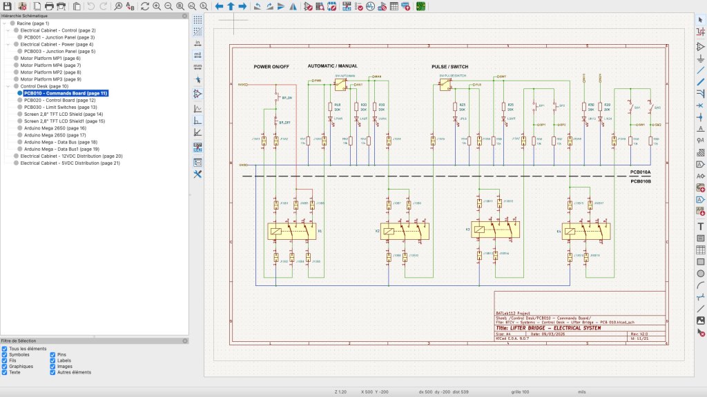This screenshot has height=397, width=707.
Task: Open the PCB editor icon
Action: (420, 6)
